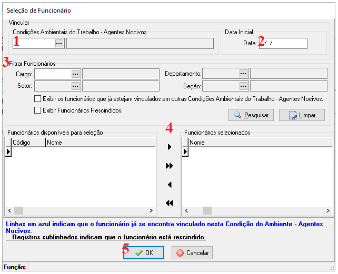The height and width of the screenshot is (274, 338).
Task: Select the first row indicator in available employees
Action: pyautogui.click(x=8, y=152)
